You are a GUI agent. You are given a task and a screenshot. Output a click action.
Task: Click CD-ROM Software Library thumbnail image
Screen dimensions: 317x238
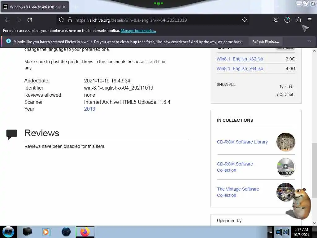pos(286,142)
